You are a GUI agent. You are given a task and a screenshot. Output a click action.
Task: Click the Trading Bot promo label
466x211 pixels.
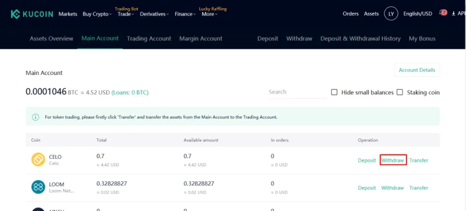[x=126, y=9]
